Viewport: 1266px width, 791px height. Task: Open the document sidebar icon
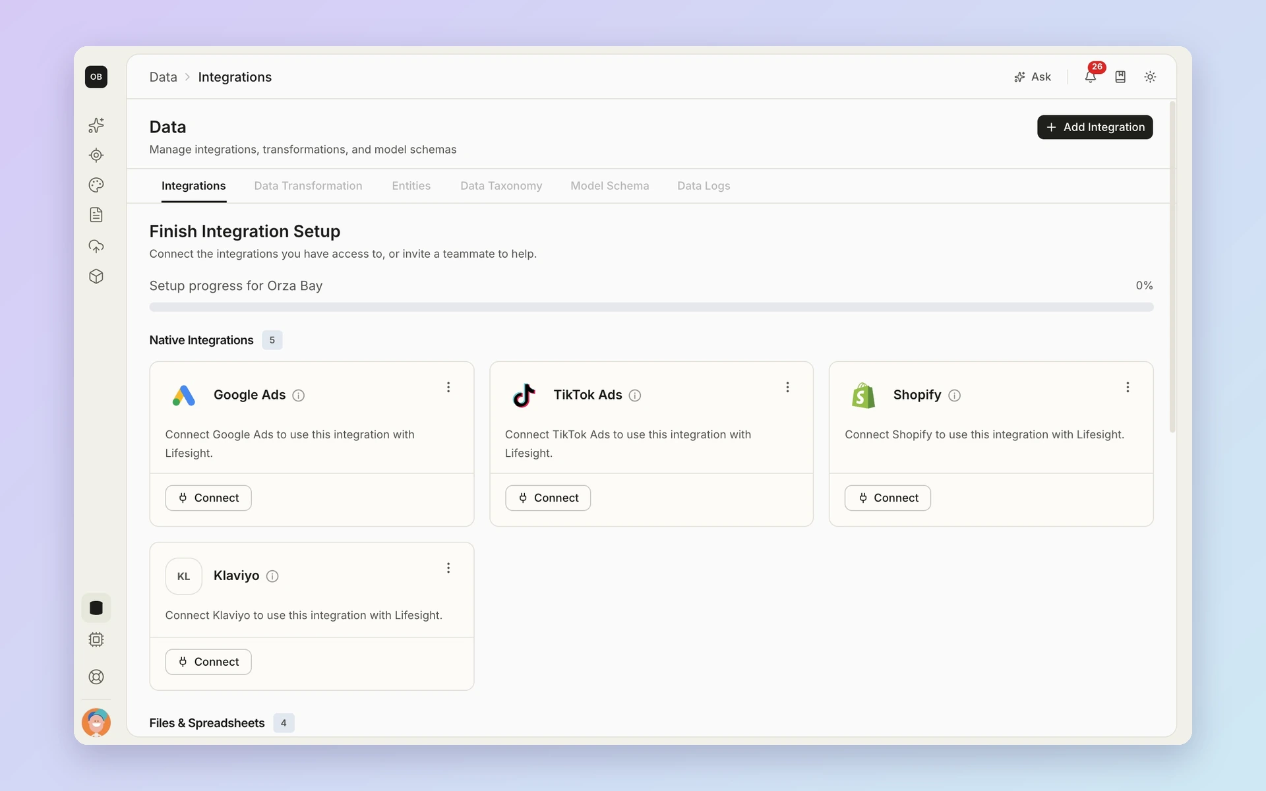coord(96,215)
